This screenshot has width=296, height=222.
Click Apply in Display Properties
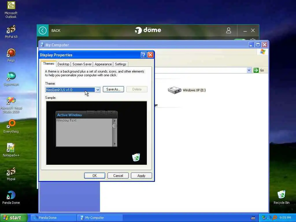click(x=141, y=175)
